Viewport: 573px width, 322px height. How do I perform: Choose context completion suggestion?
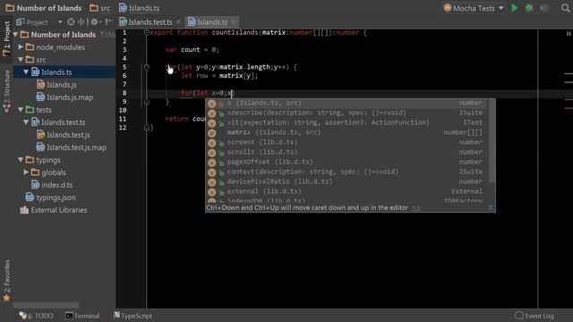pyautogui.click(x=347, y=172)
